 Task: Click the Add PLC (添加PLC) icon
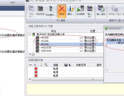click(31, 8)
